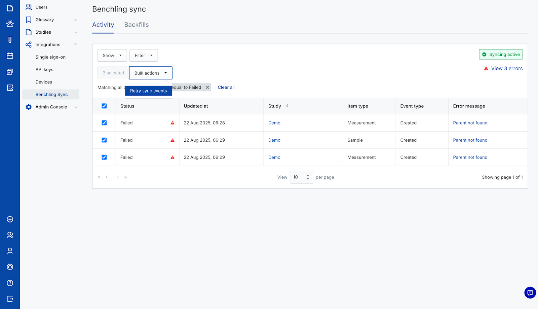Viewport: 538px width, 309px height.
Task: Adjust the per page count stepper
Action: pos(307,177)
